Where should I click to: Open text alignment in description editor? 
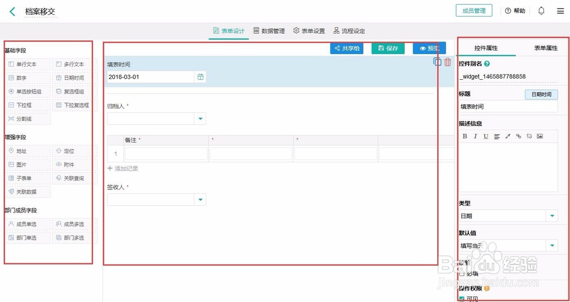tap(497, 136)
